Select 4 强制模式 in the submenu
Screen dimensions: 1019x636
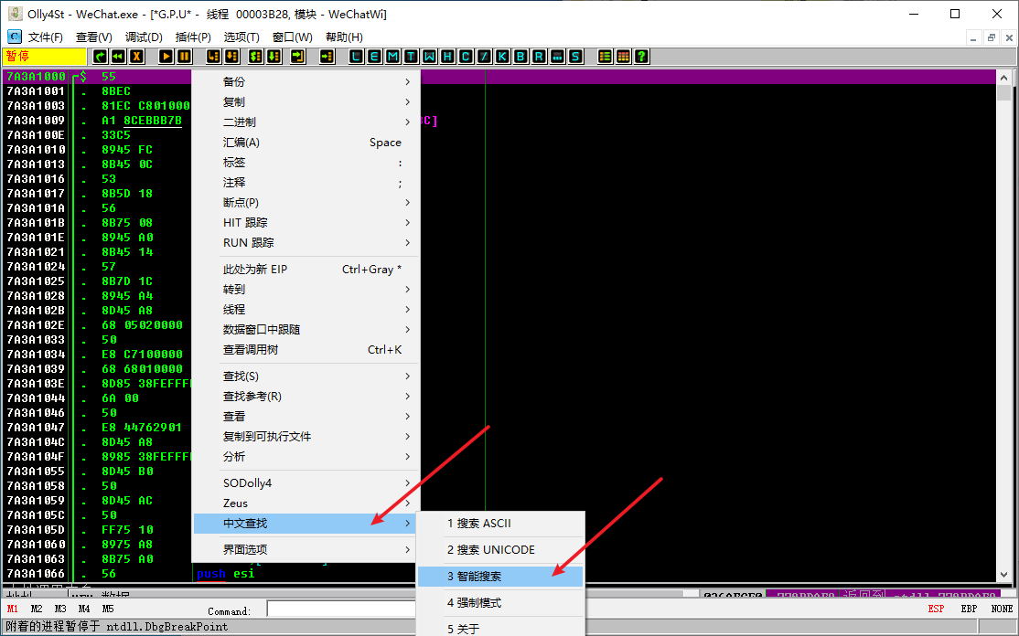(x=499, y=603)
